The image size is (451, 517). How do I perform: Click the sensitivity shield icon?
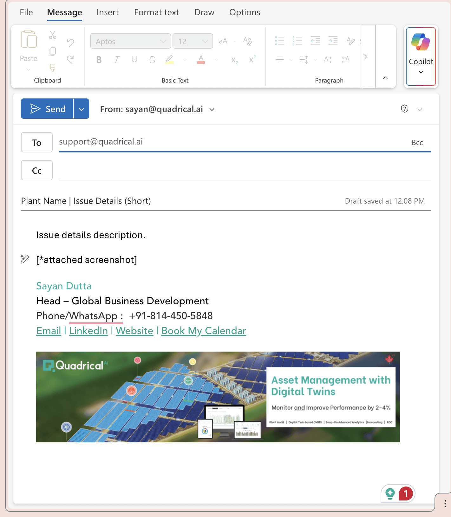tap(404, 109)
